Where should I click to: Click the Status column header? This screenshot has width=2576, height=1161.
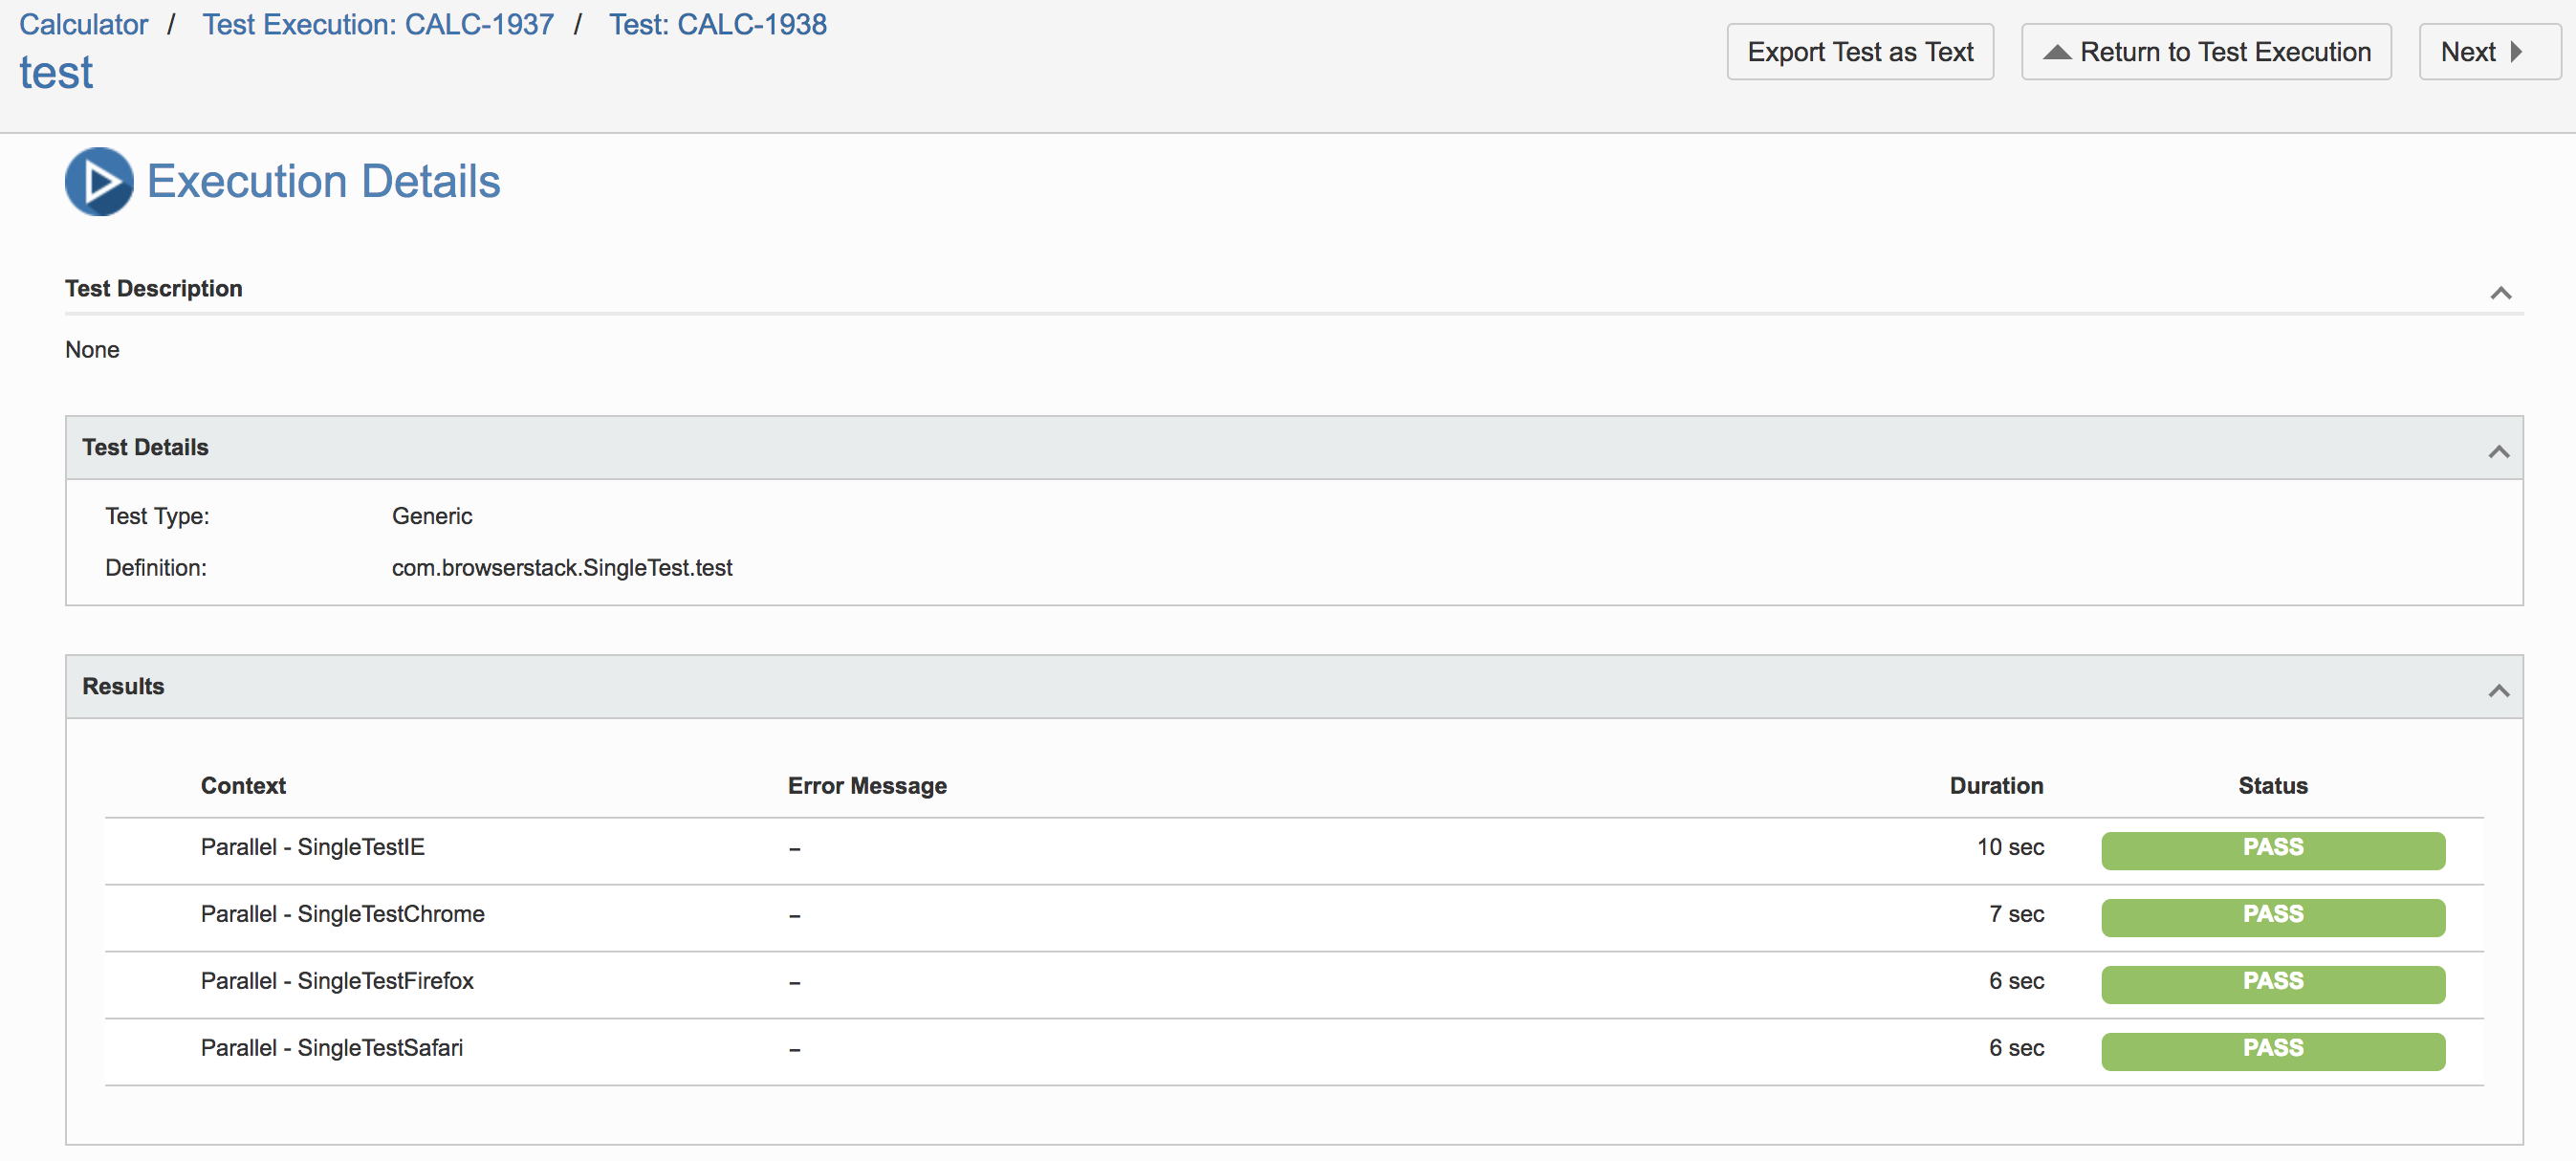coord(2272,786)
